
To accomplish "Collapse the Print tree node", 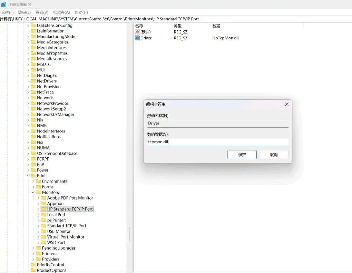I will point(28,176).
